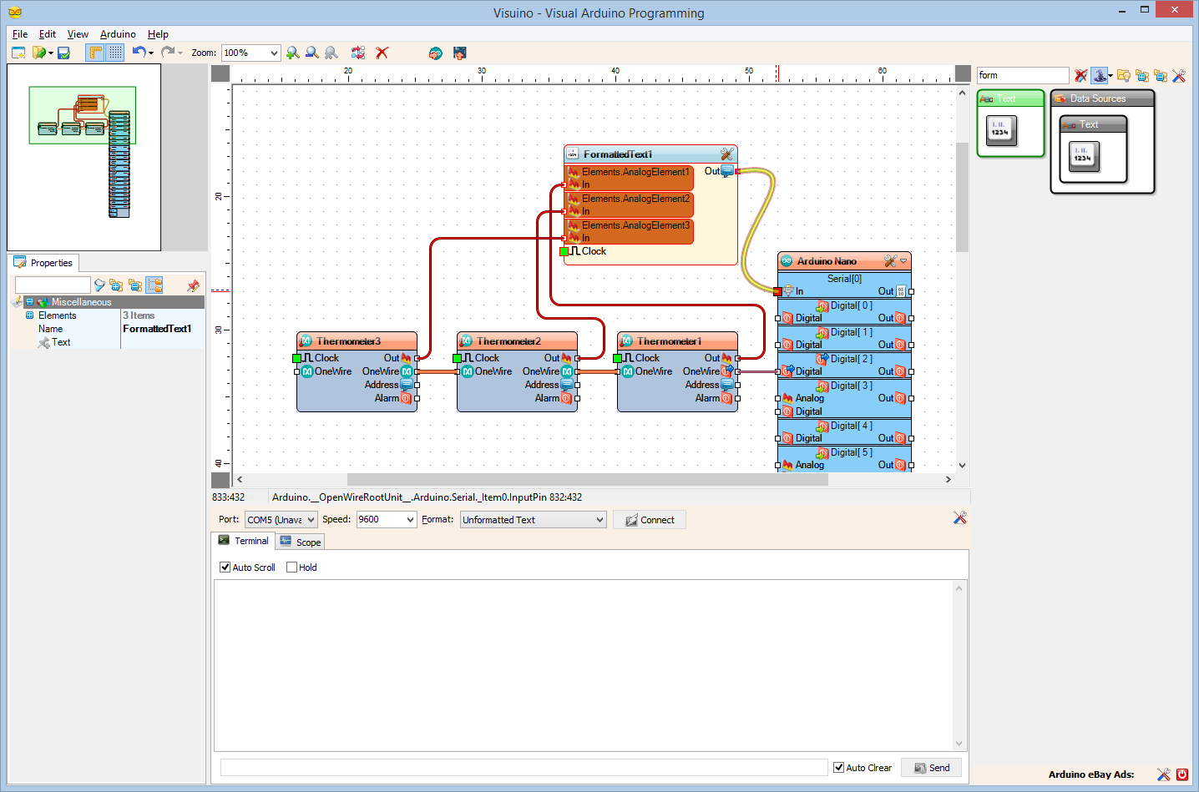Image resolution: width=1199 pixels, height=792 pixels.
Task: Open the Zoom percentage dropdown
Action: [x=274, y=53]
